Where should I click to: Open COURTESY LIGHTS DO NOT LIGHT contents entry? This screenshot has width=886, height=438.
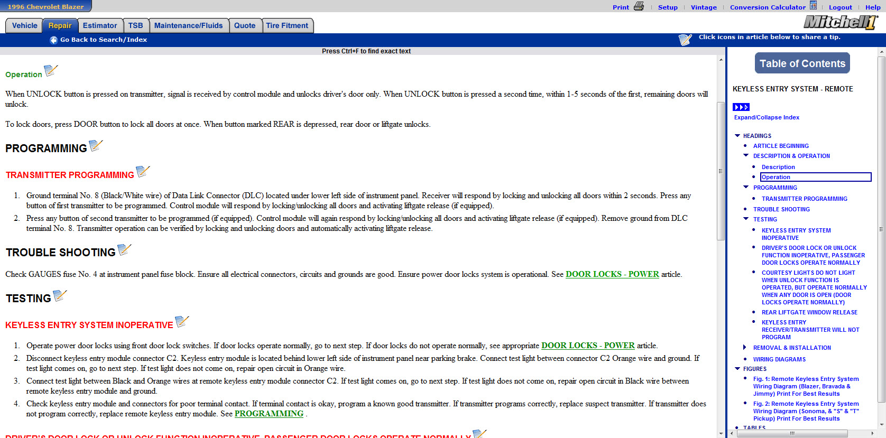[814, 287]
